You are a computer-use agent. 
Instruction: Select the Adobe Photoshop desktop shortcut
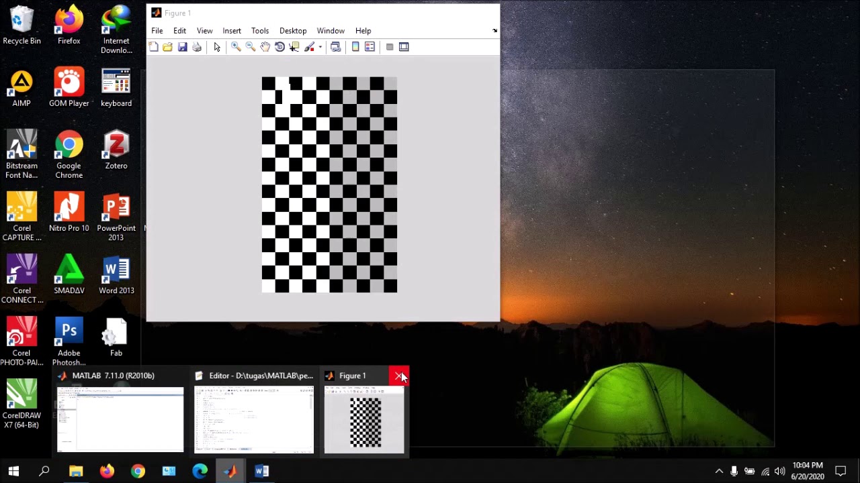pos(69,342)
